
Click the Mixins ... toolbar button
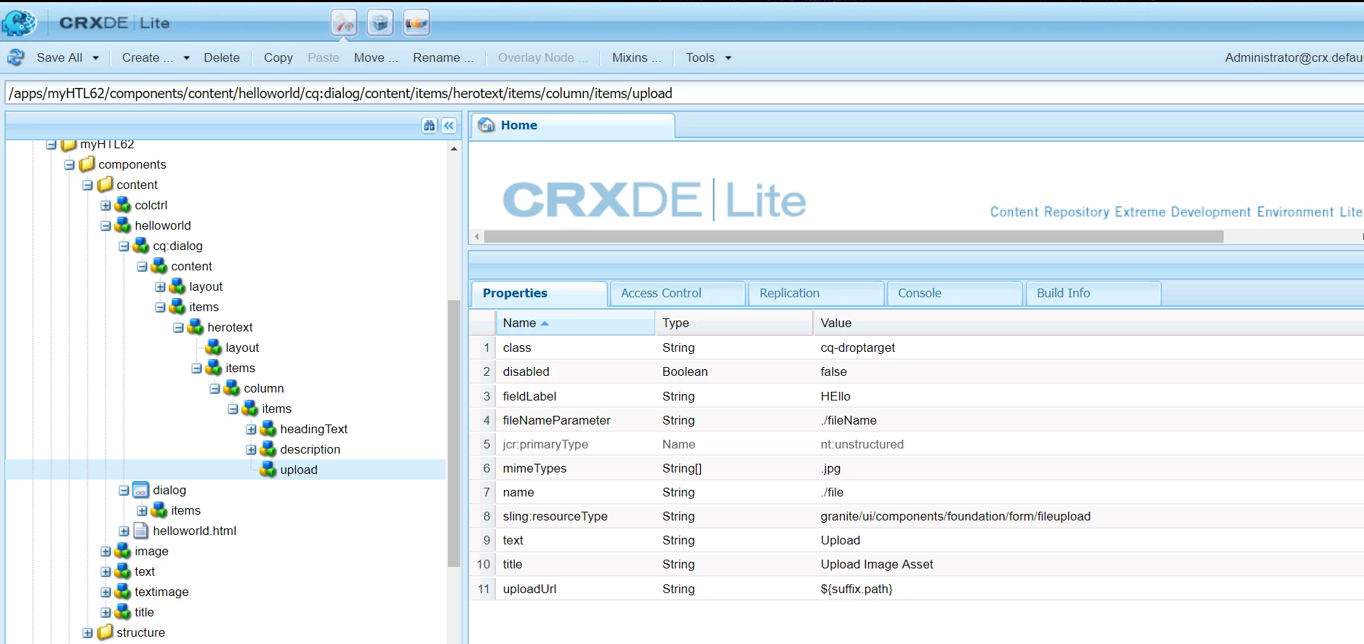pos(637,57)
